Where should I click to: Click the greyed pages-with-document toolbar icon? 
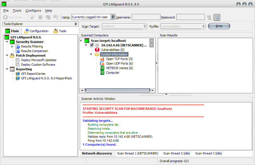click(56, 17)
